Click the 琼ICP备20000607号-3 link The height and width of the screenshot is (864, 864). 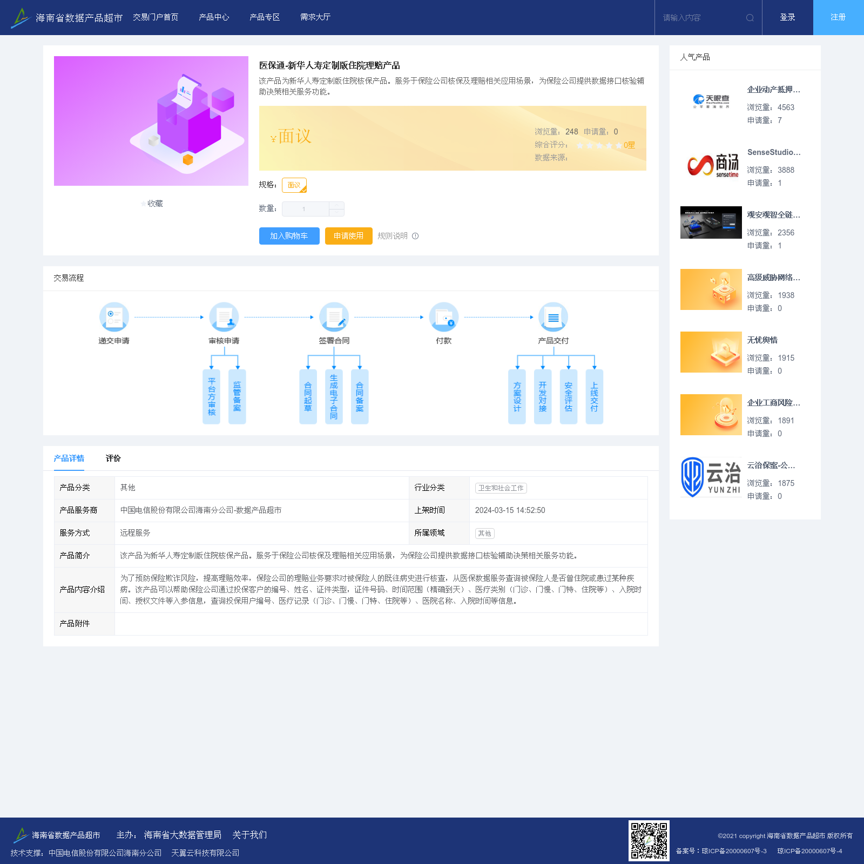(734, 851)
